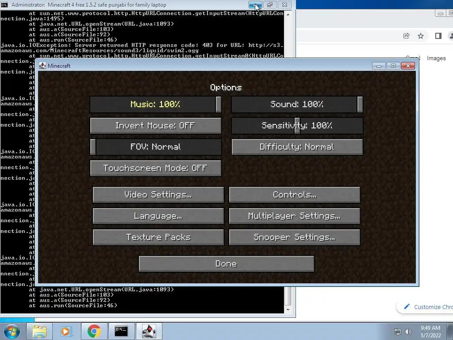Open Texture Packs screen
Screen dimensions: 453x340
158,237
